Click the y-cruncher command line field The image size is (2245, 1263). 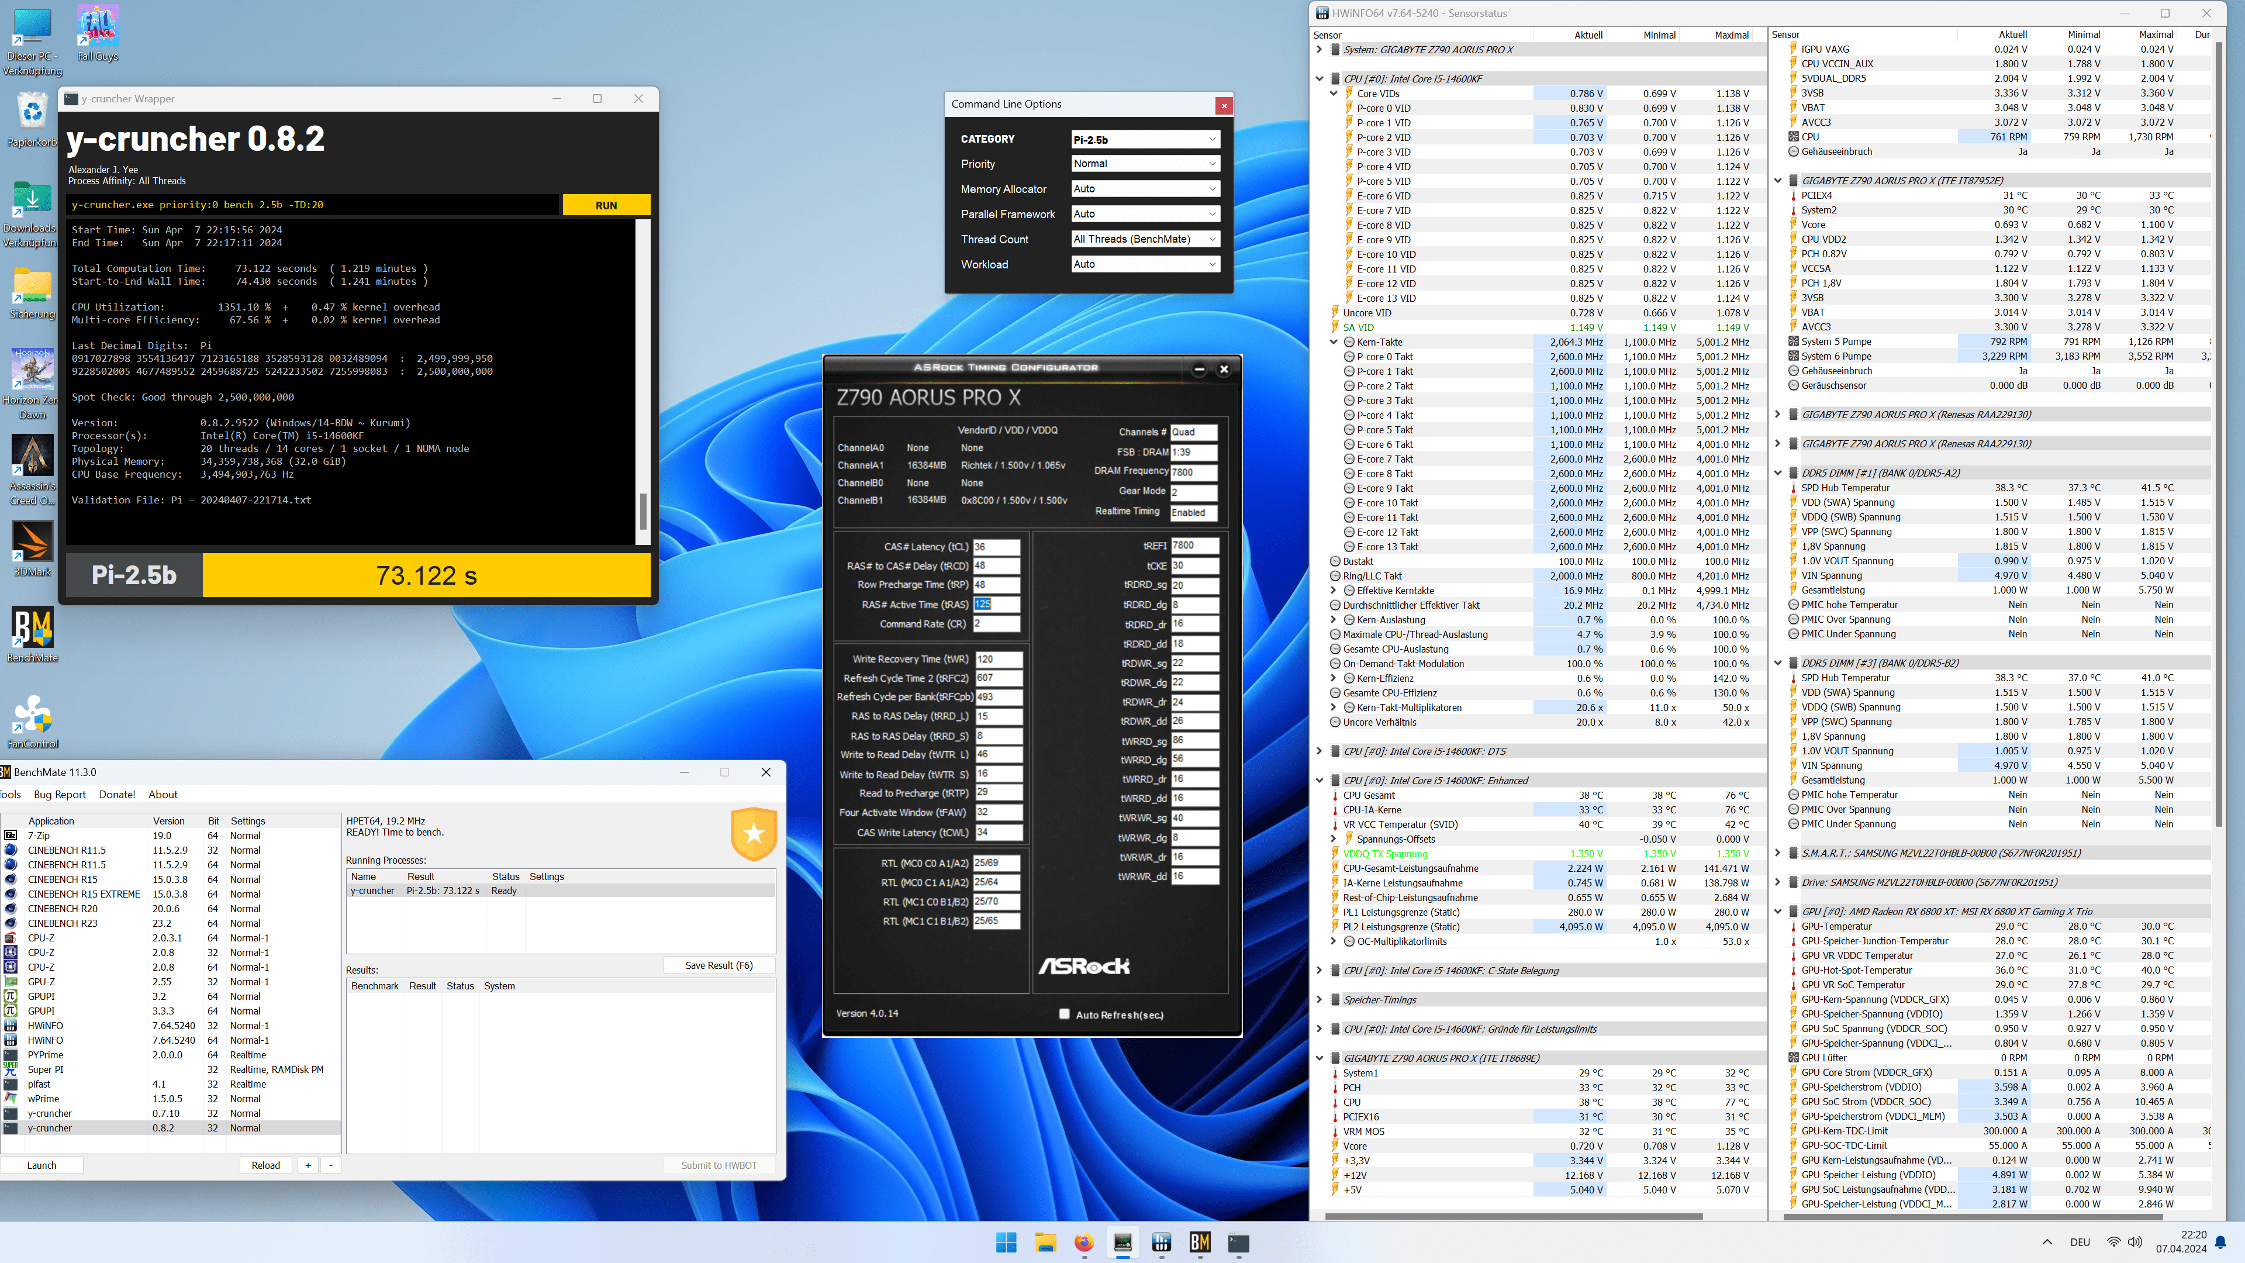(x=313, y=205)
